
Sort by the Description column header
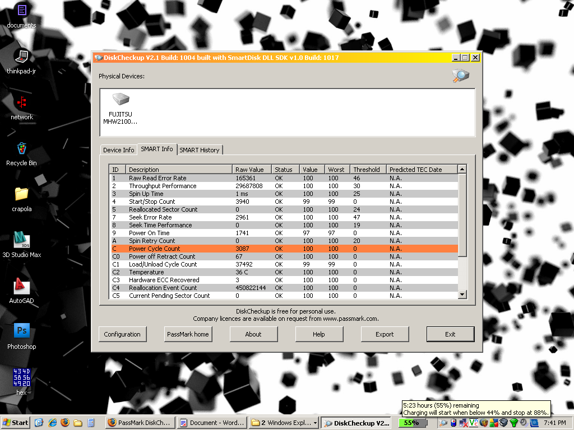click(179, 170)
